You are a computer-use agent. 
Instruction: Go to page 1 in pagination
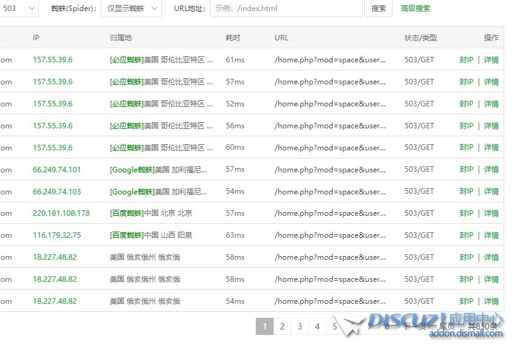coord(264,326)
